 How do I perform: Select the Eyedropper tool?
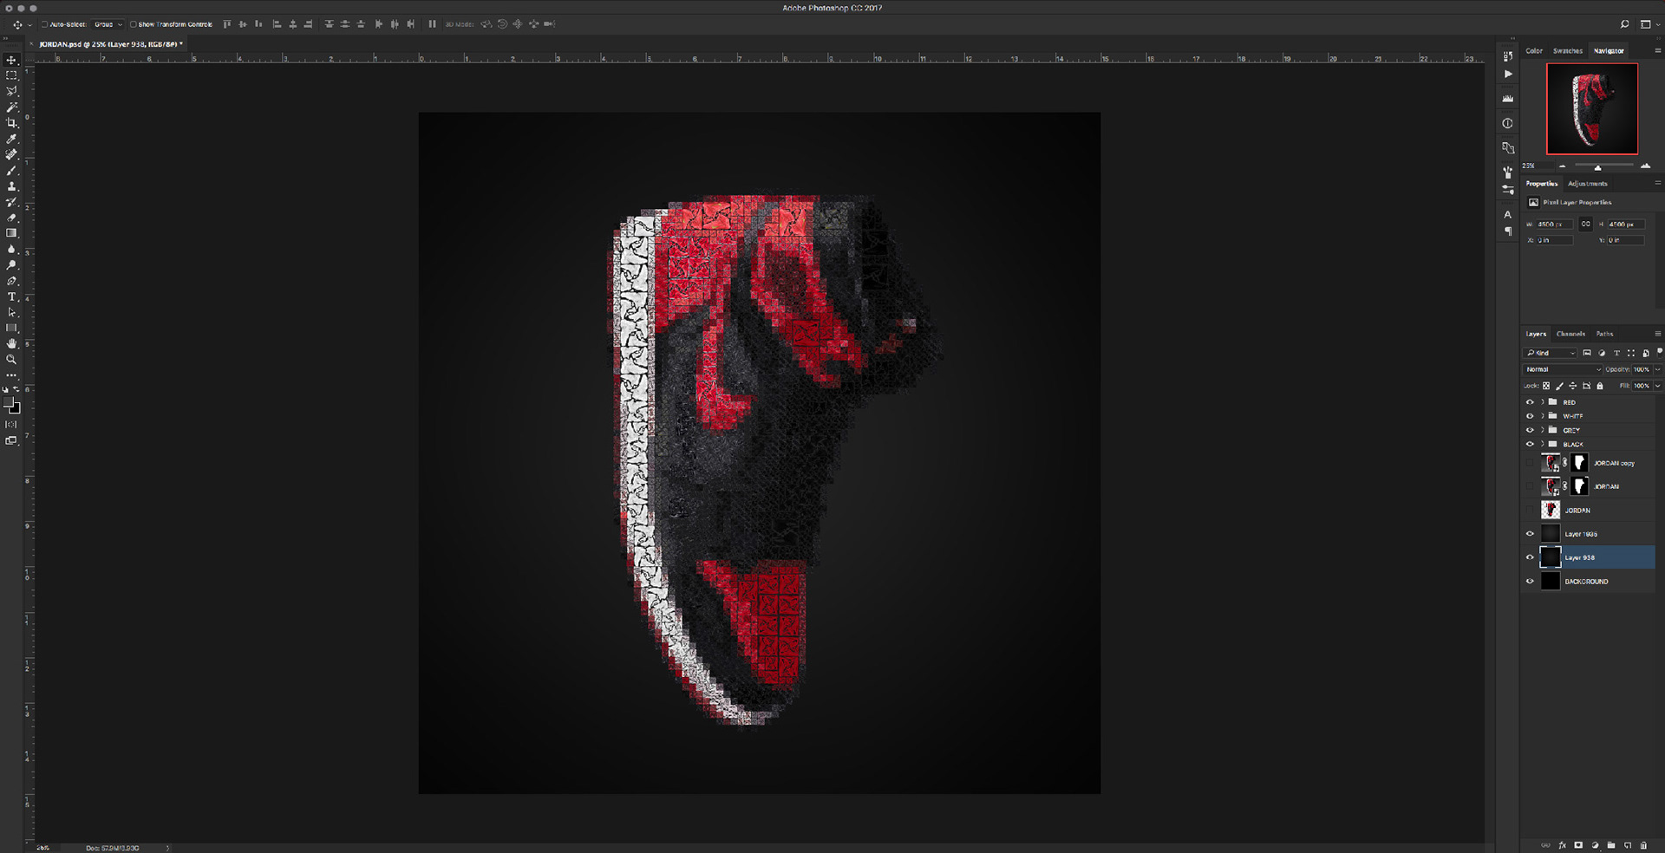click(x=12, y=139)
